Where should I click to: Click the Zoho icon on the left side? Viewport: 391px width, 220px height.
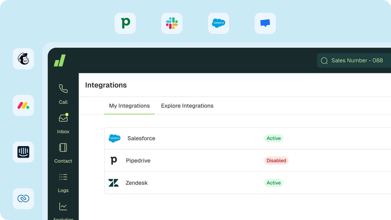click(23, 199)
